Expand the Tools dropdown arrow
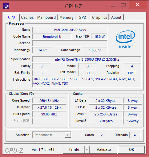The height and width of the screenshot is (157, 149). click(x=87, y=150)
